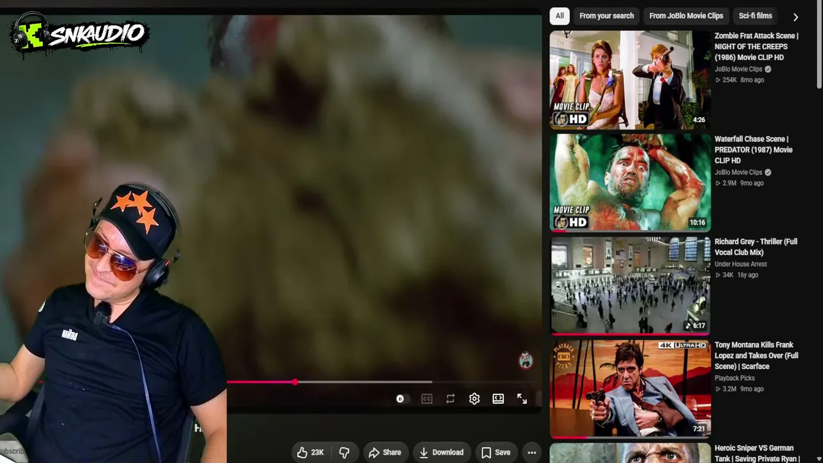Switch the player to theater mode
823x463 pixels.
tap(498, 399)
